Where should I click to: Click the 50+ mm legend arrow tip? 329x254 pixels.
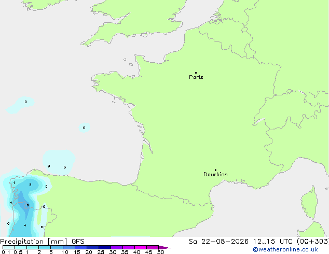click(164, 247)
